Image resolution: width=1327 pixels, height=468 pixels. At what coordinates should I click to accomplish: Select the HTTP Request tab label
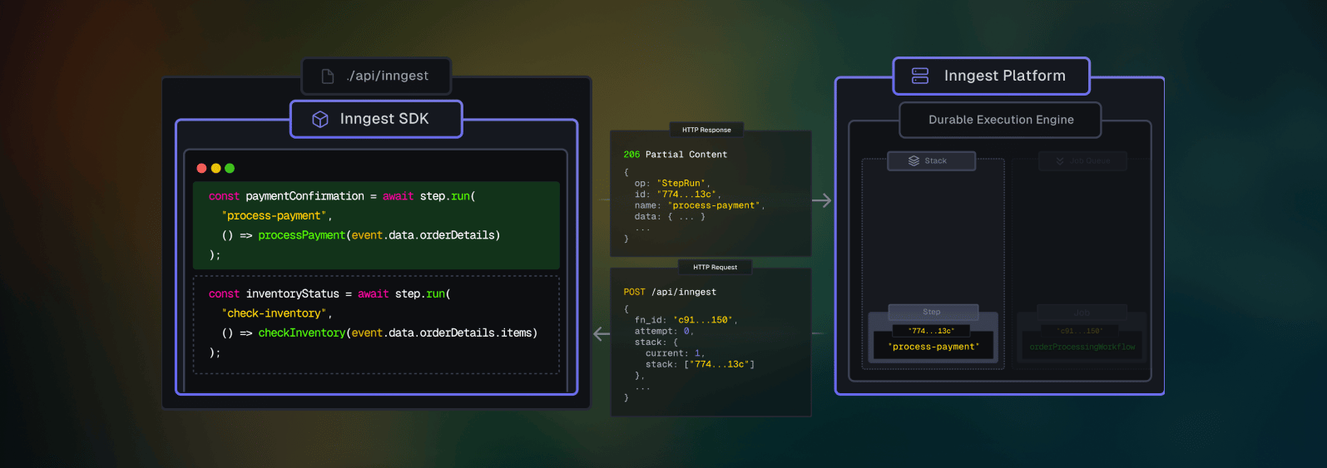(x=715, y=267)
